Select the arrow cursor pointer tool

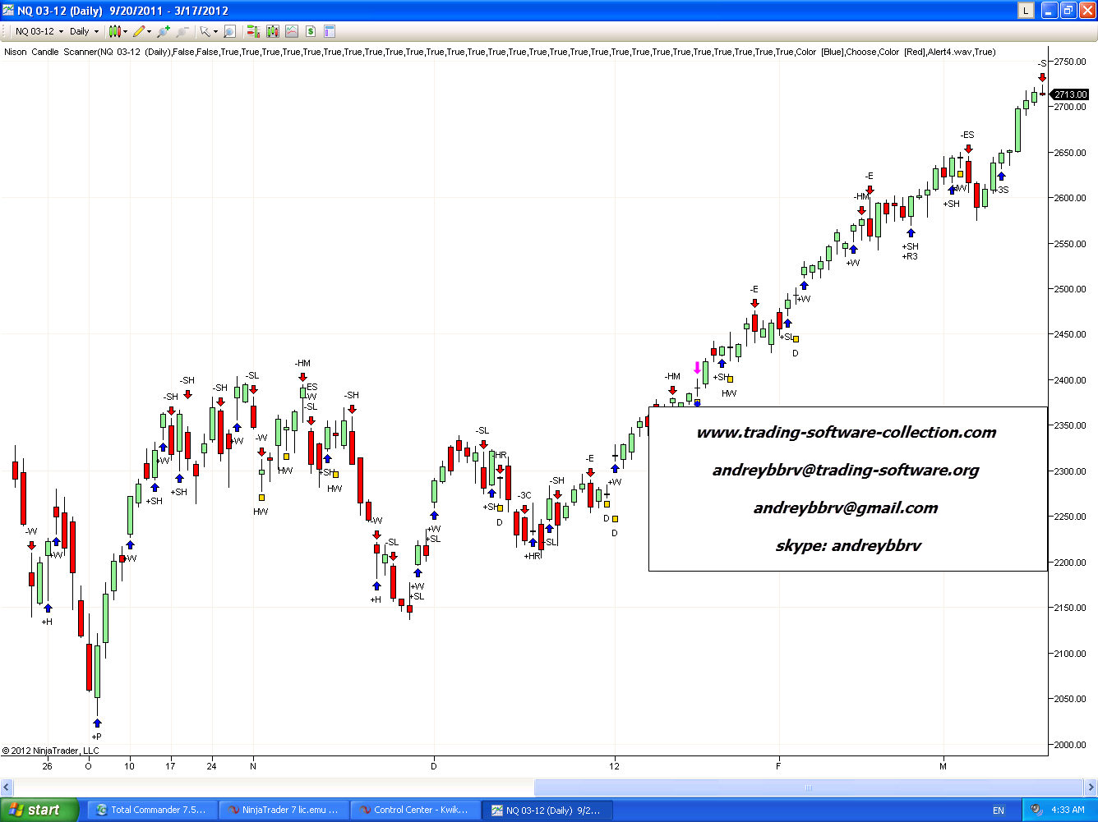coord(205,31)
